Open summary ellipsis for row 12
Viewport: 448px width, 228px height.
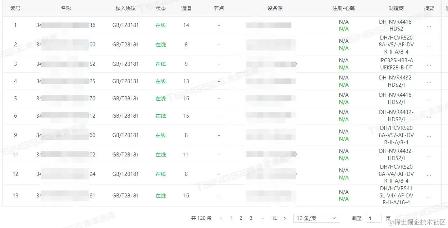click(429, 174)
